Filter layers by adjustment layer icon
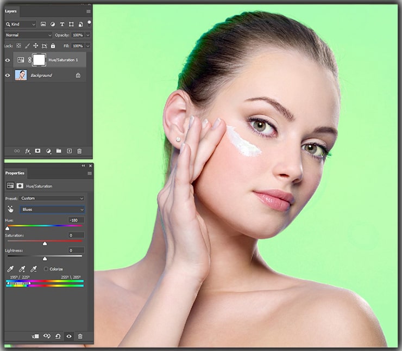The image size is (402, 351). tap(53, 24)
